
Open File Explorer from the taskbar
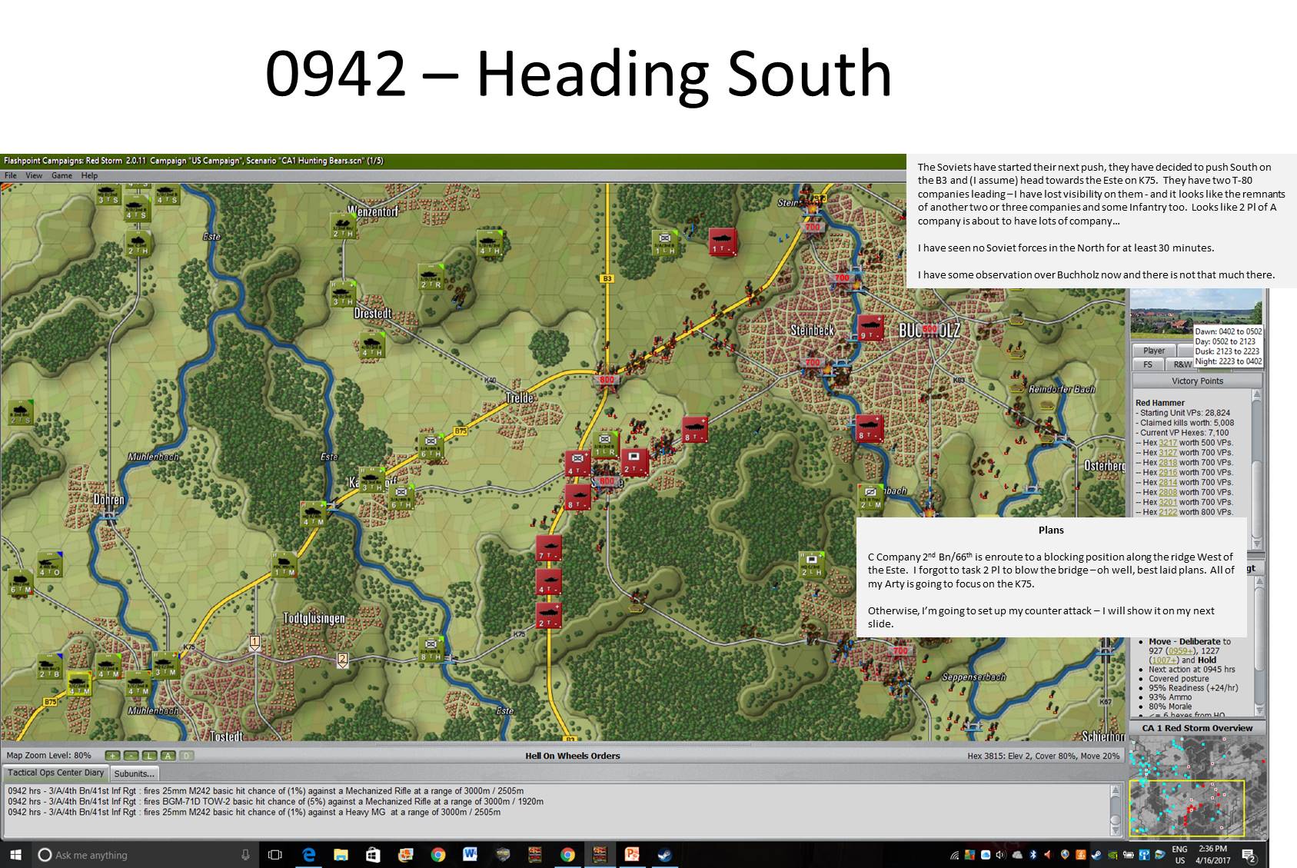(x=341, y=855)
